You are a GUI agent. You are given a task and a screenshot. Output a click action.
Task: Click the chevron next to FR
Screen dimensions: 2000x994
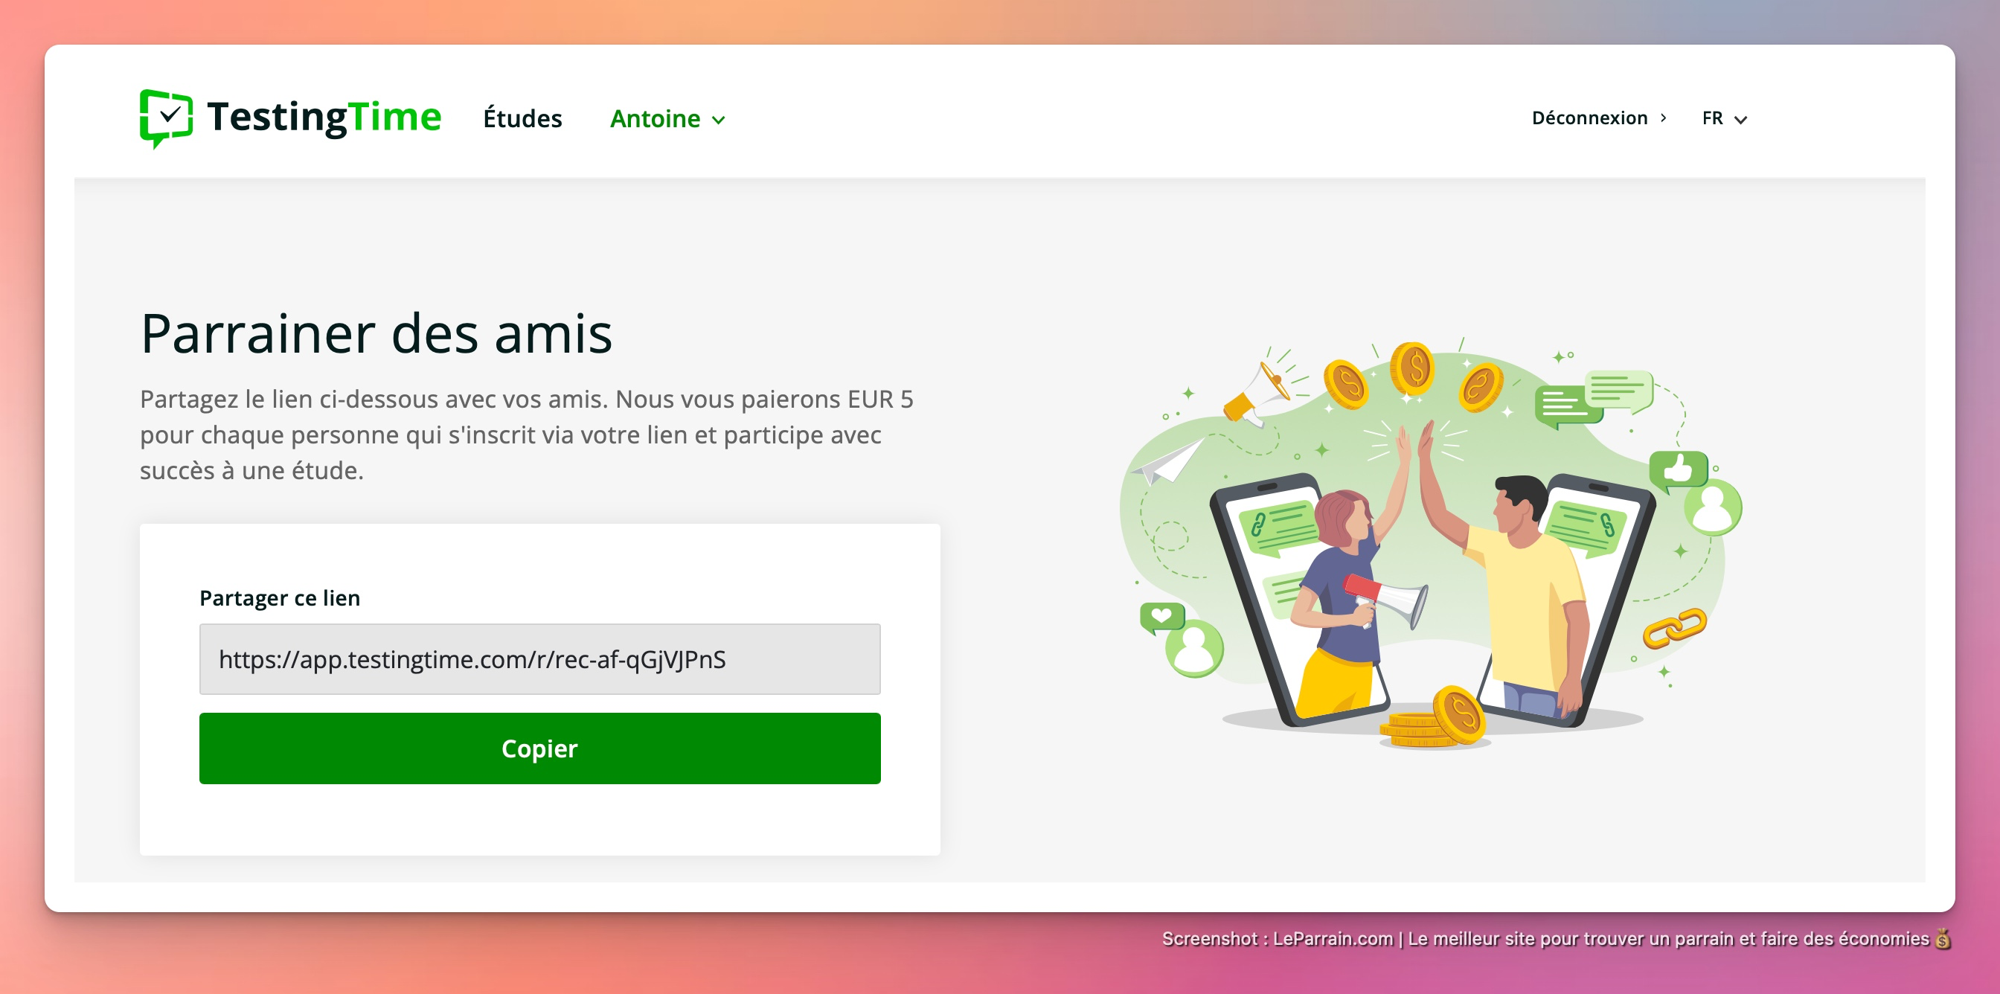click(x=1740, y=121)
